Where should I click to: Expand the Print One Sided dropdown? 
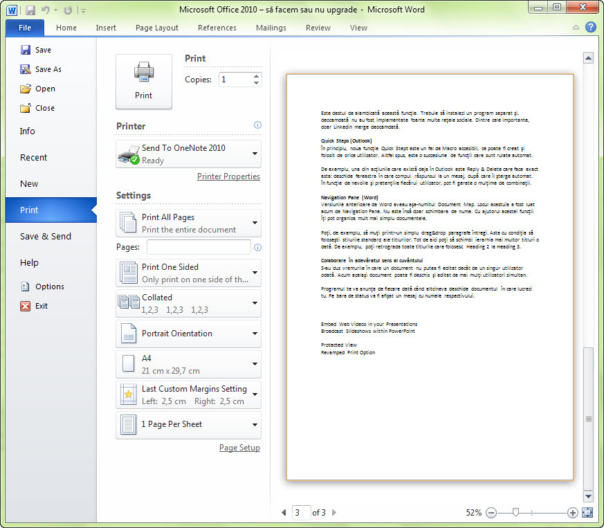pos(188,273)
